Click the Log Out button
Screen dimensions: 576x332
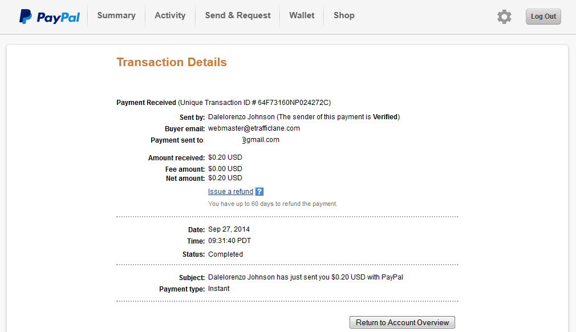[x=543, y=17]
